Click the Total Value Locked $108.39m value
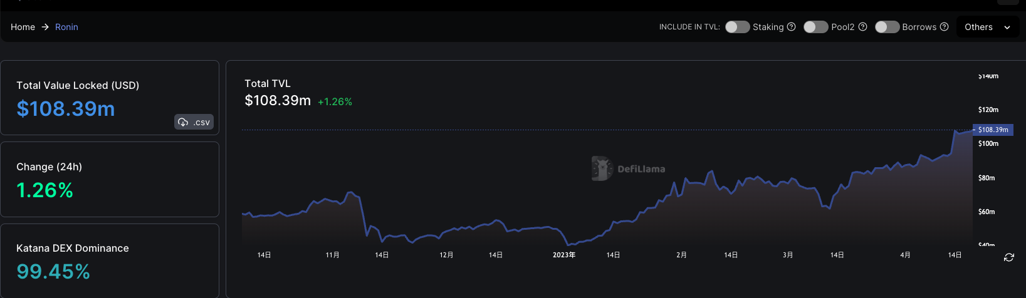Image resolution: width=1026 pixels, height=298 pixels. coord(66,109)
